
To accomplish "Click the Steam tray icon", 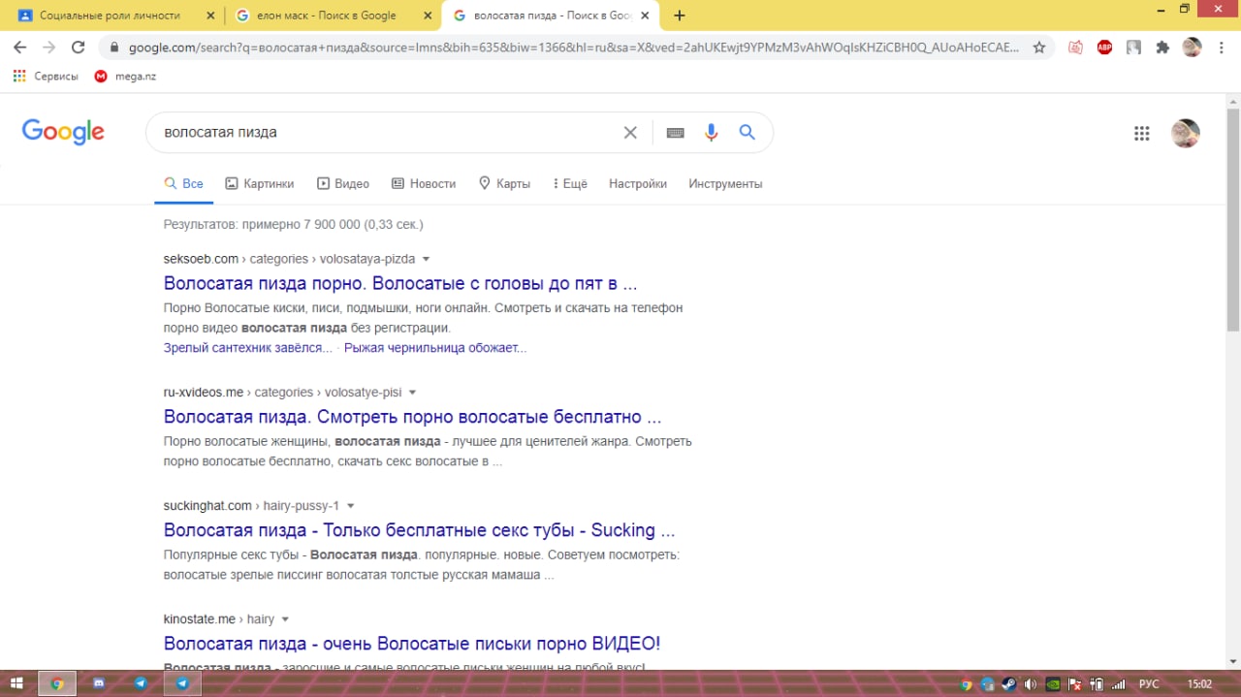I will 1009,683.
